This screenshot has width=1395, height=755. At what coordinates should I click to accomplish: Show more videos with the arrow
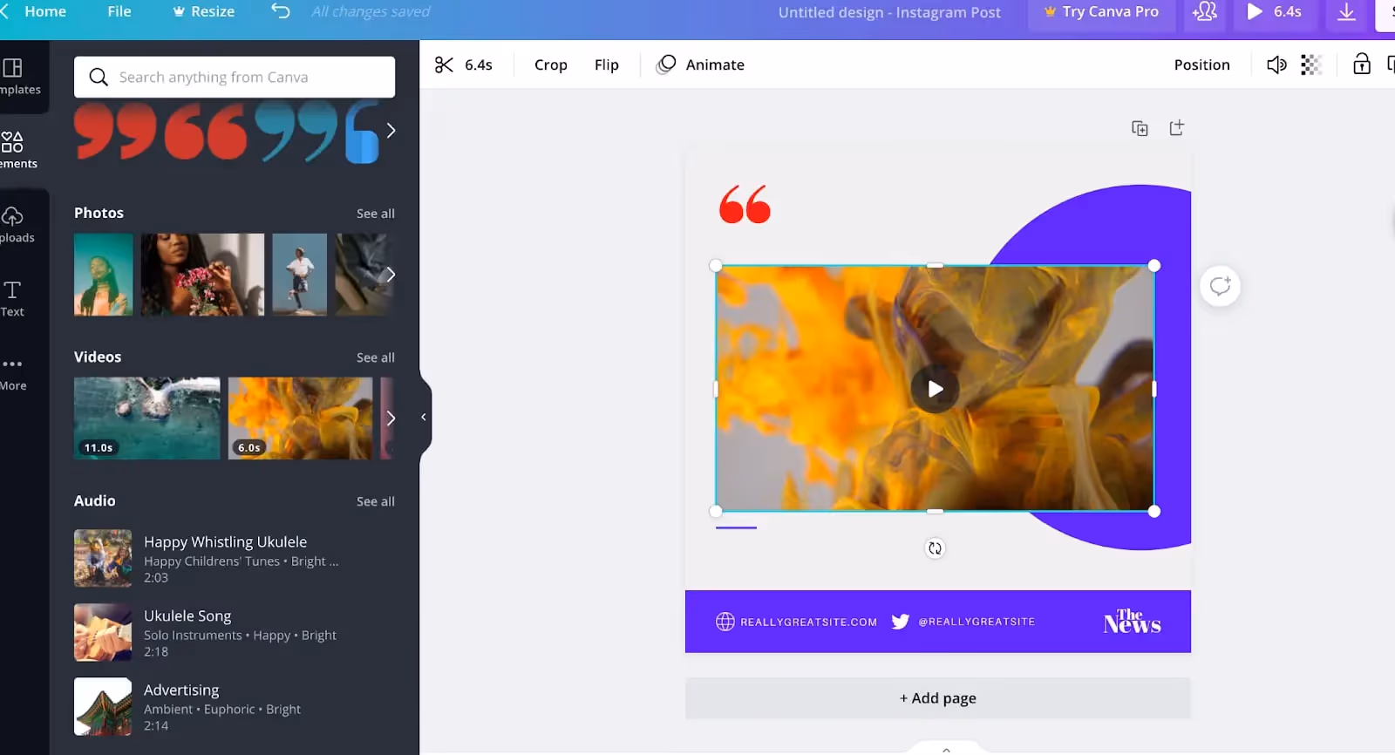(391, 418)
